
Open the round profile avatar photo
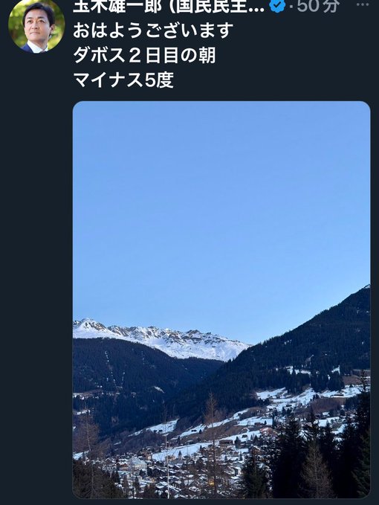[36, 25]
